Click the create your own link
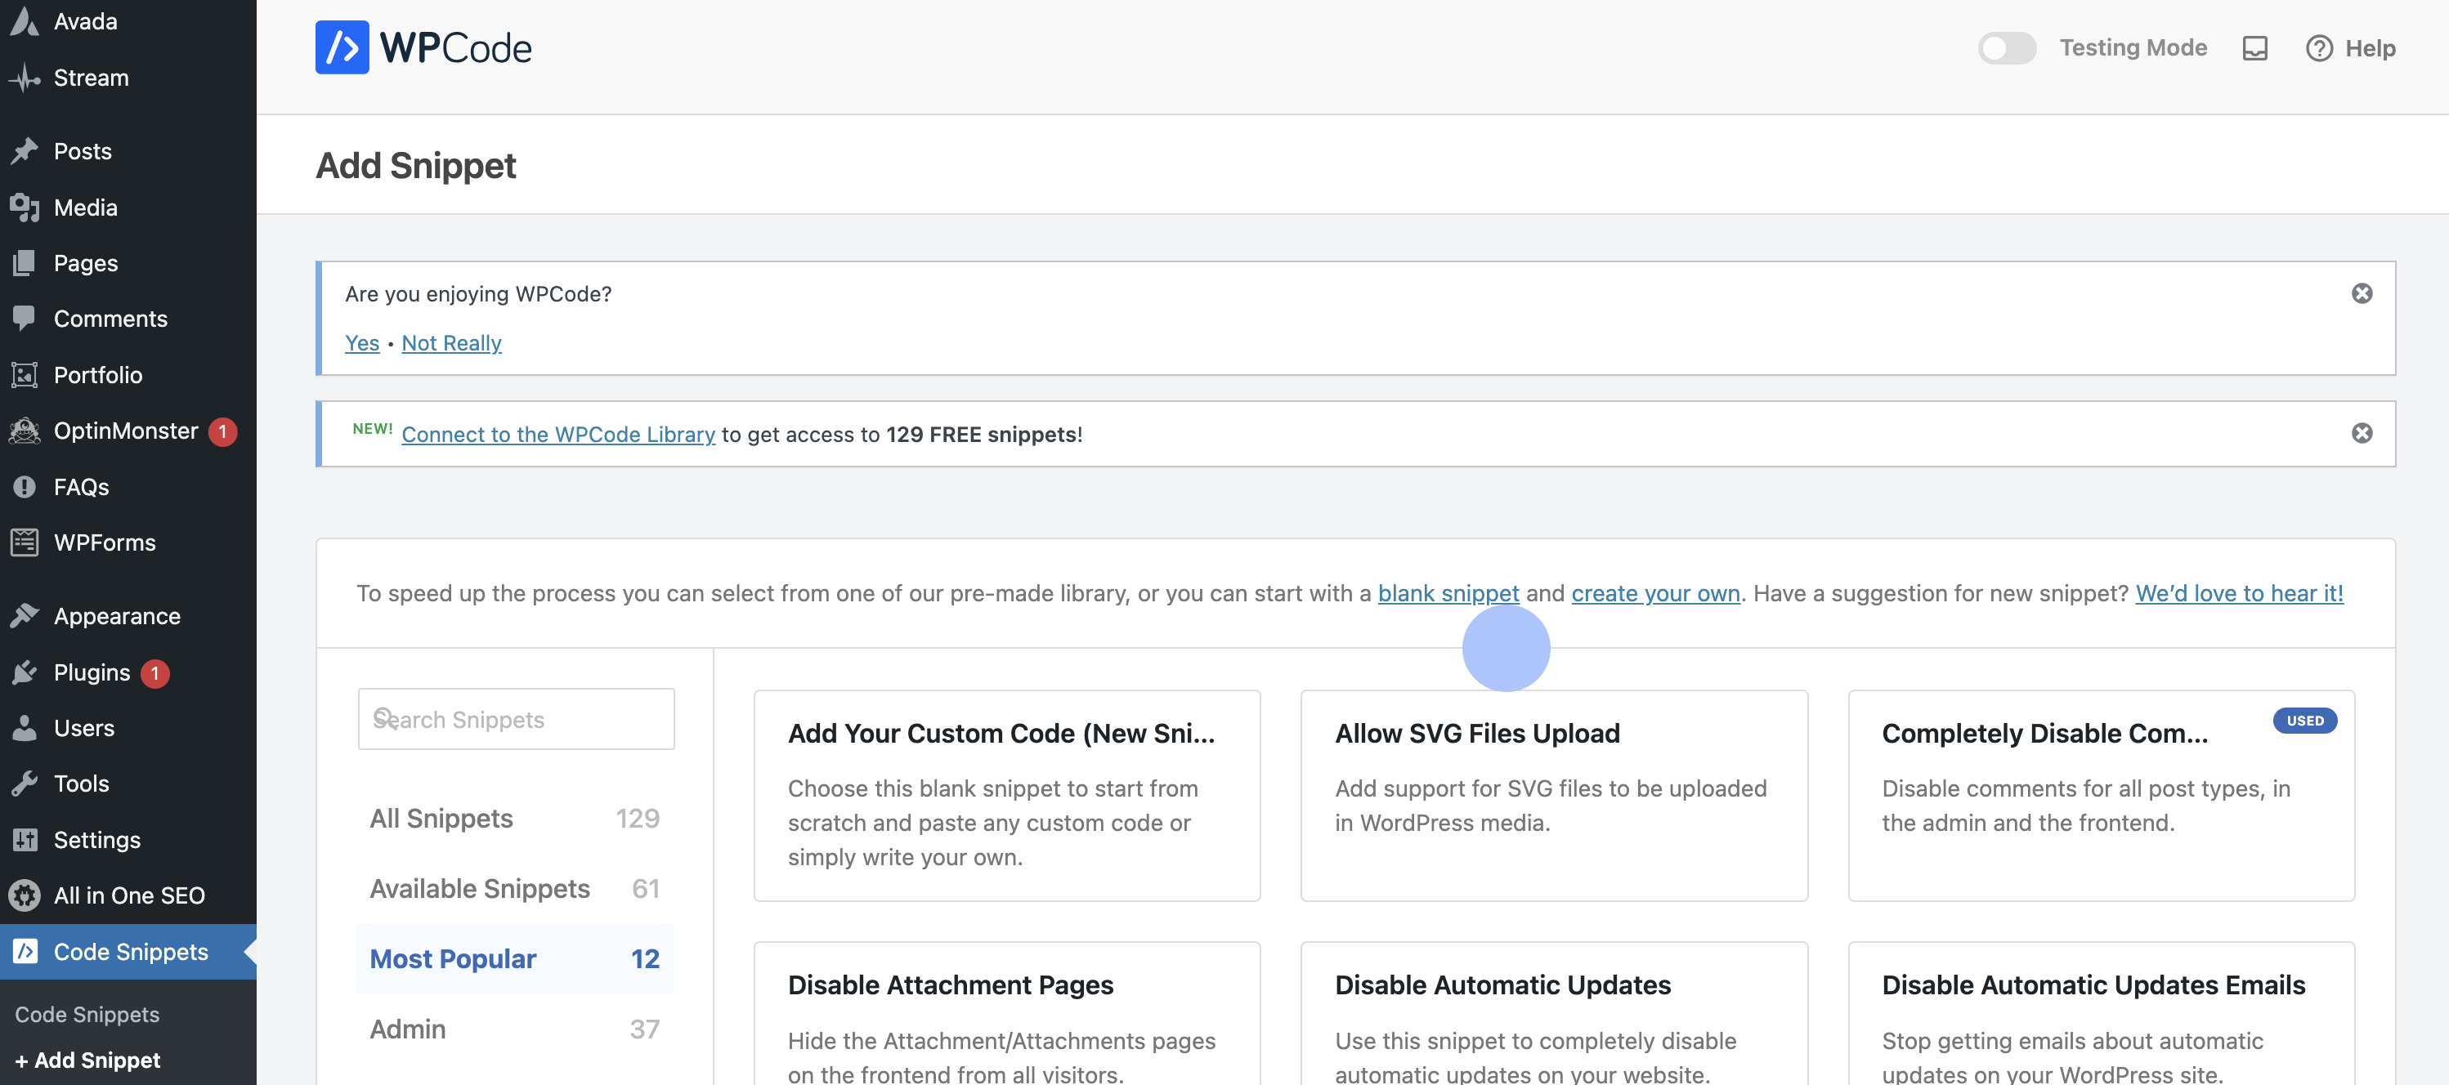Image resolution: width=2449 pixels, height=1085 pixels. point(1655,593)
